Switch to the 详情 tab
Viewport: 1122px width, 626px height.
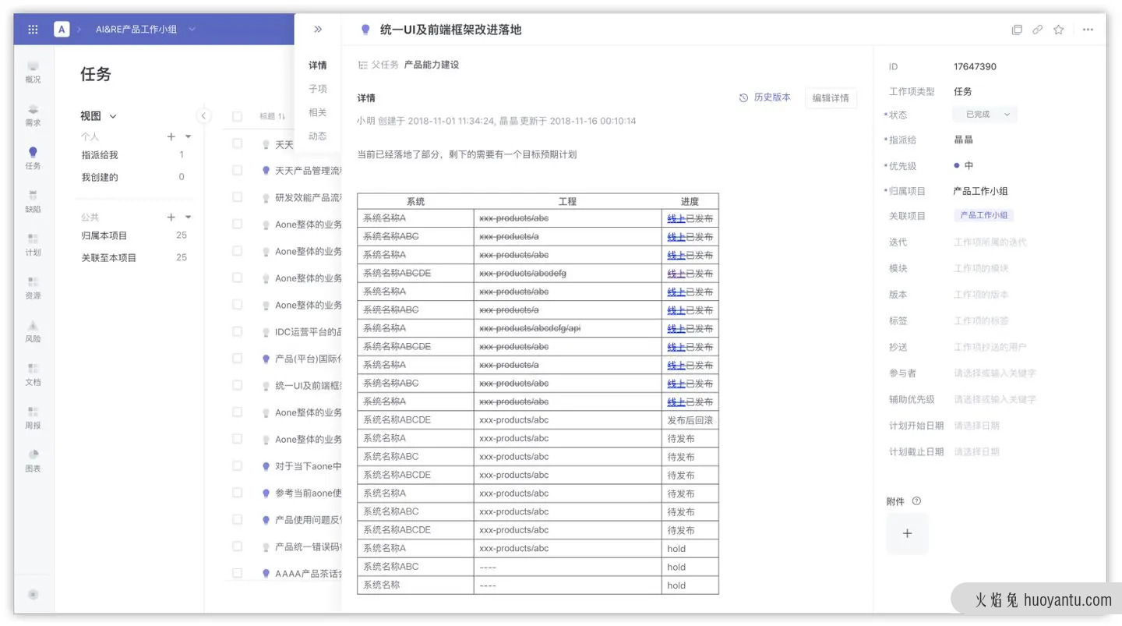click(318, 65)
